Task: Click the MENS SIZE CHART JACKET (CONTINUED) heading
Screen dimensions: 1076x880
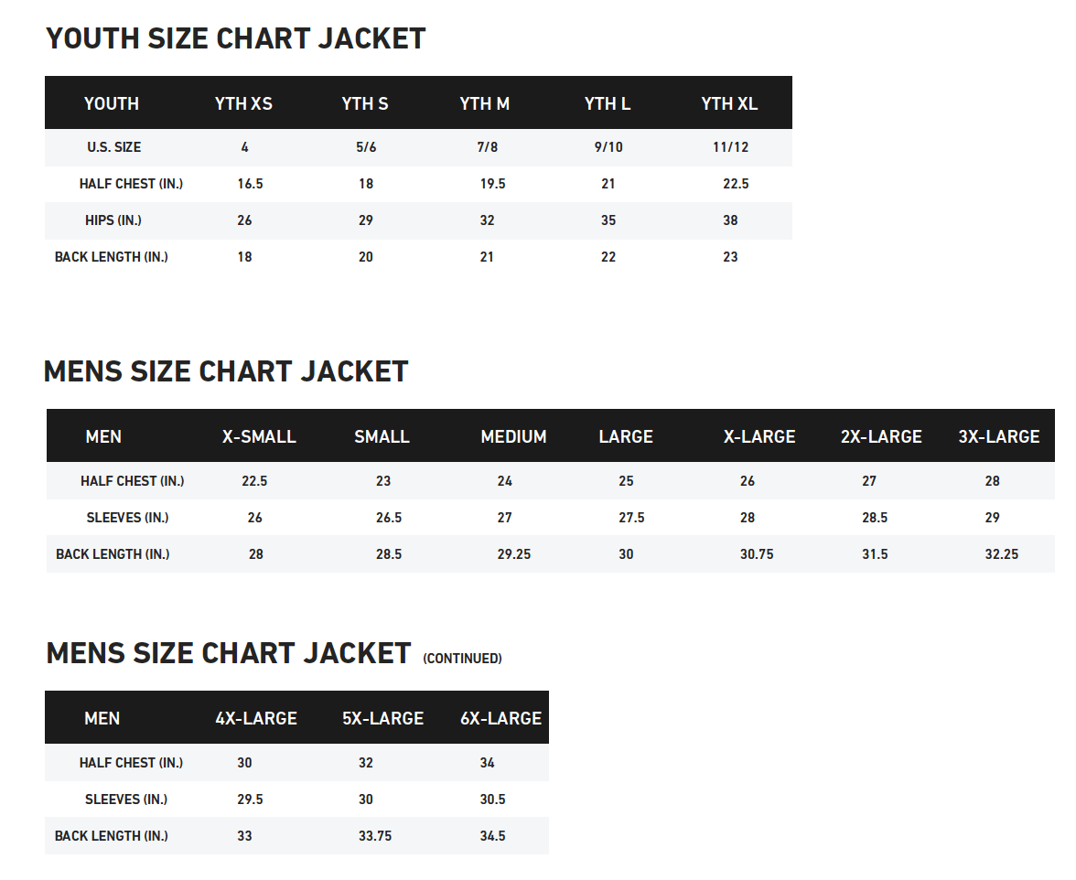Action: pos(274,654)
